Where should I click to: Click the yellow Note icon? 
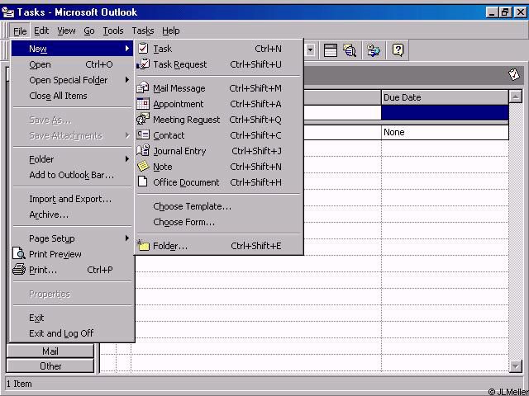(x=144, y=167)
